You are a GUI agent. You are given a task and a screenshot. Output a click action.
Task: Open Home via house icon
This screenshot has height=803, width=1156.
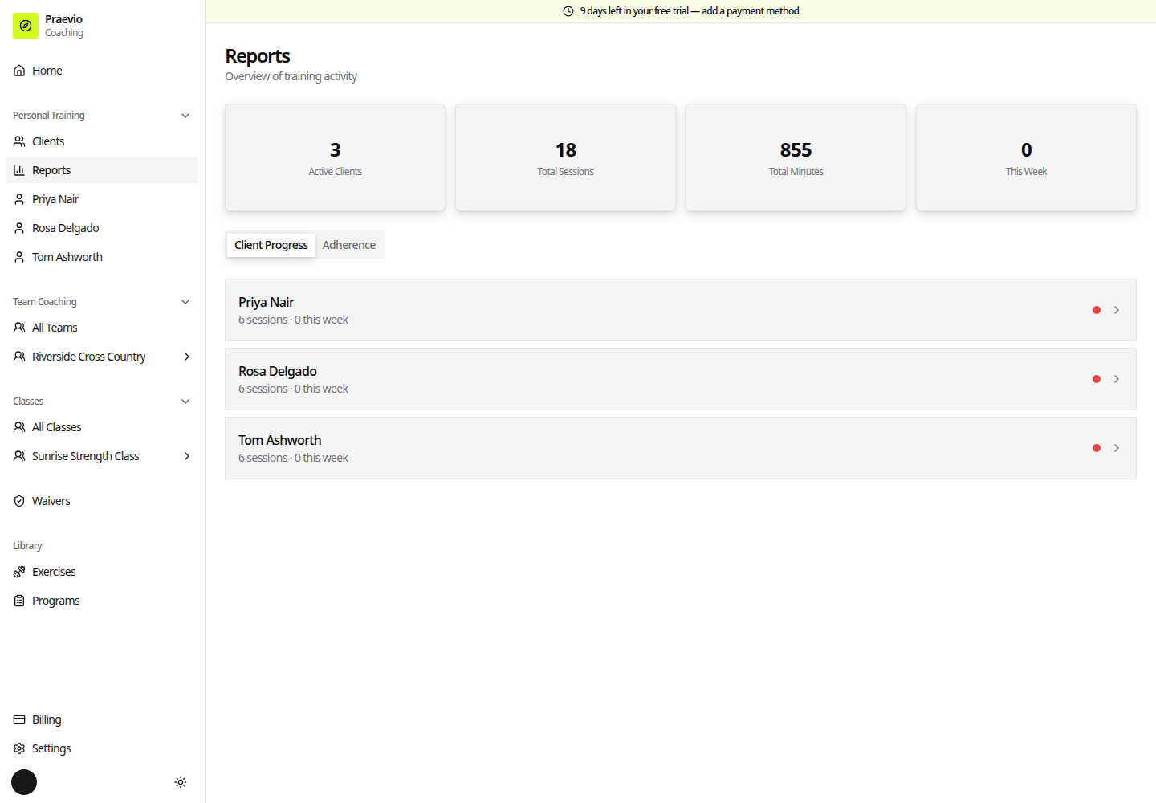tap(19, 71)
